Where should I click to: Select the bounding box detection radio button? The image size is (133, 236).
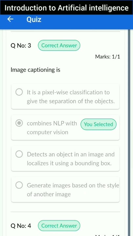[19, 154]
